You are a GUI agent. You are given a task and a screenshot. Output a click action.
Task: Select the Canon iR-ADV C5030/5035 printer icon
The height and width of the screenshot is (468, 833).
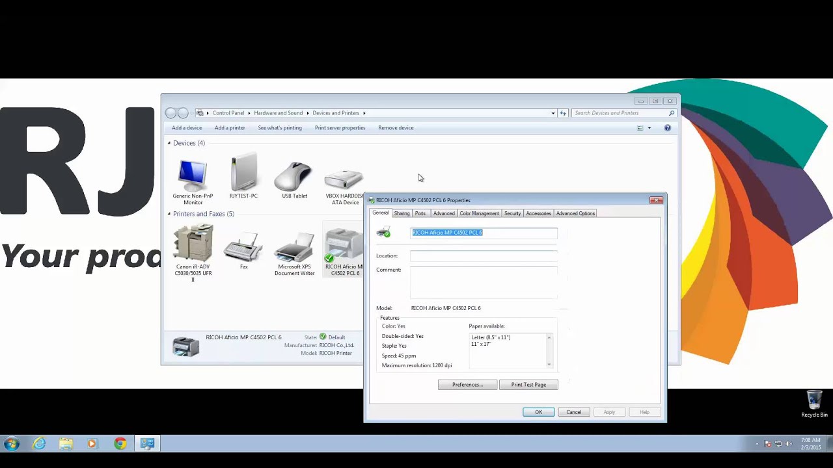click(193, 242)
